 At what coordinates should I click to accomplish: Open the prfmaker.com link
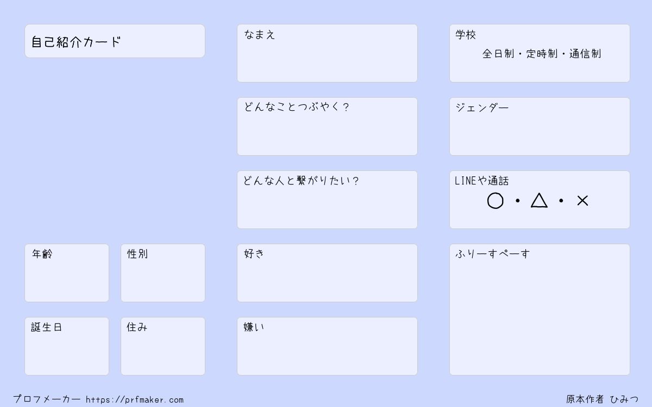tap(135, 400)
